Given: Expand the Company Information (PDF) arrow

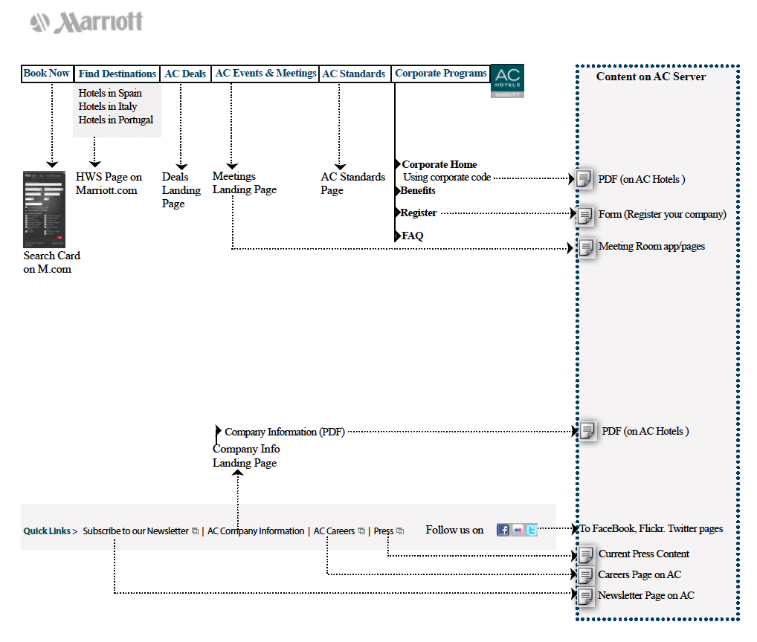Looking at the screenshot, I should 219,431.
